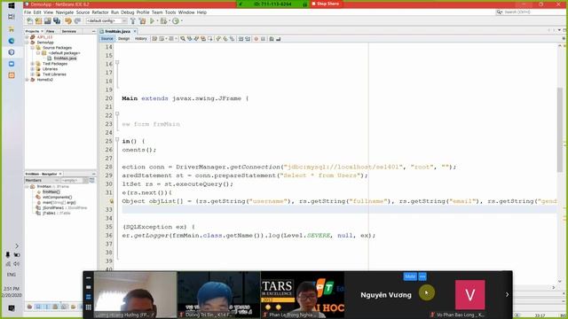The width and height of the screenshot is (568, 319).
Task: Click the more options dots beside Mute
Action: point(422,276)
